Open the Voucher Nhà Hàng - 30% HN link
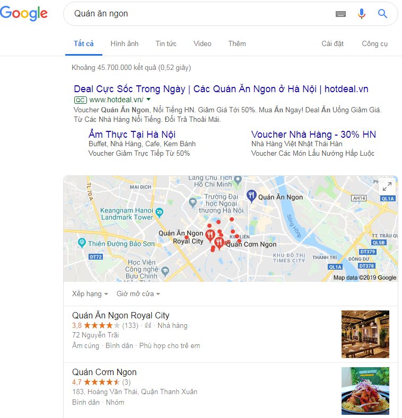The width and height of the screenshot is (402, 418). click(313, 135)
